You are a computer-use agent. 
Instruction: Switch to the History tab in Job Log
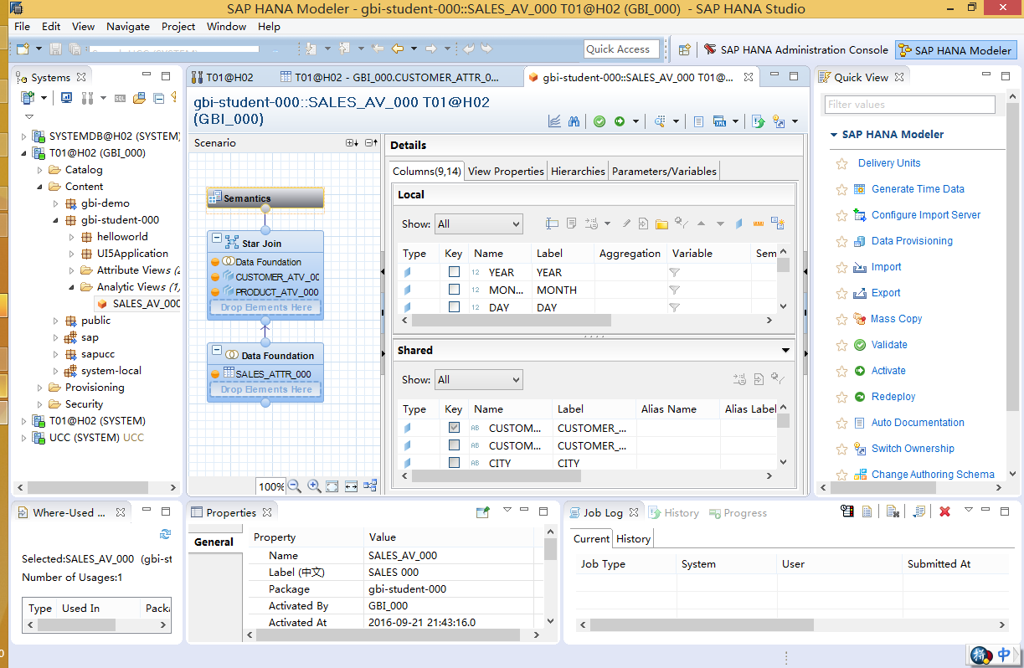coord(634,539)
